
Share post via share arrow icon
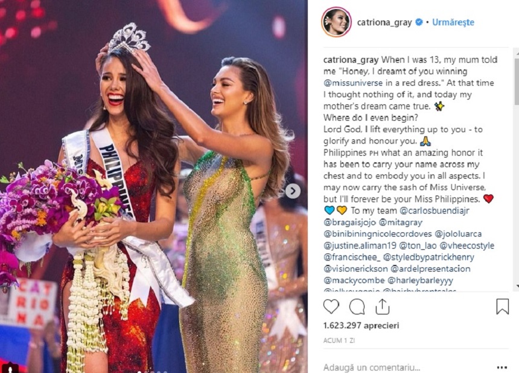point(382,306)
